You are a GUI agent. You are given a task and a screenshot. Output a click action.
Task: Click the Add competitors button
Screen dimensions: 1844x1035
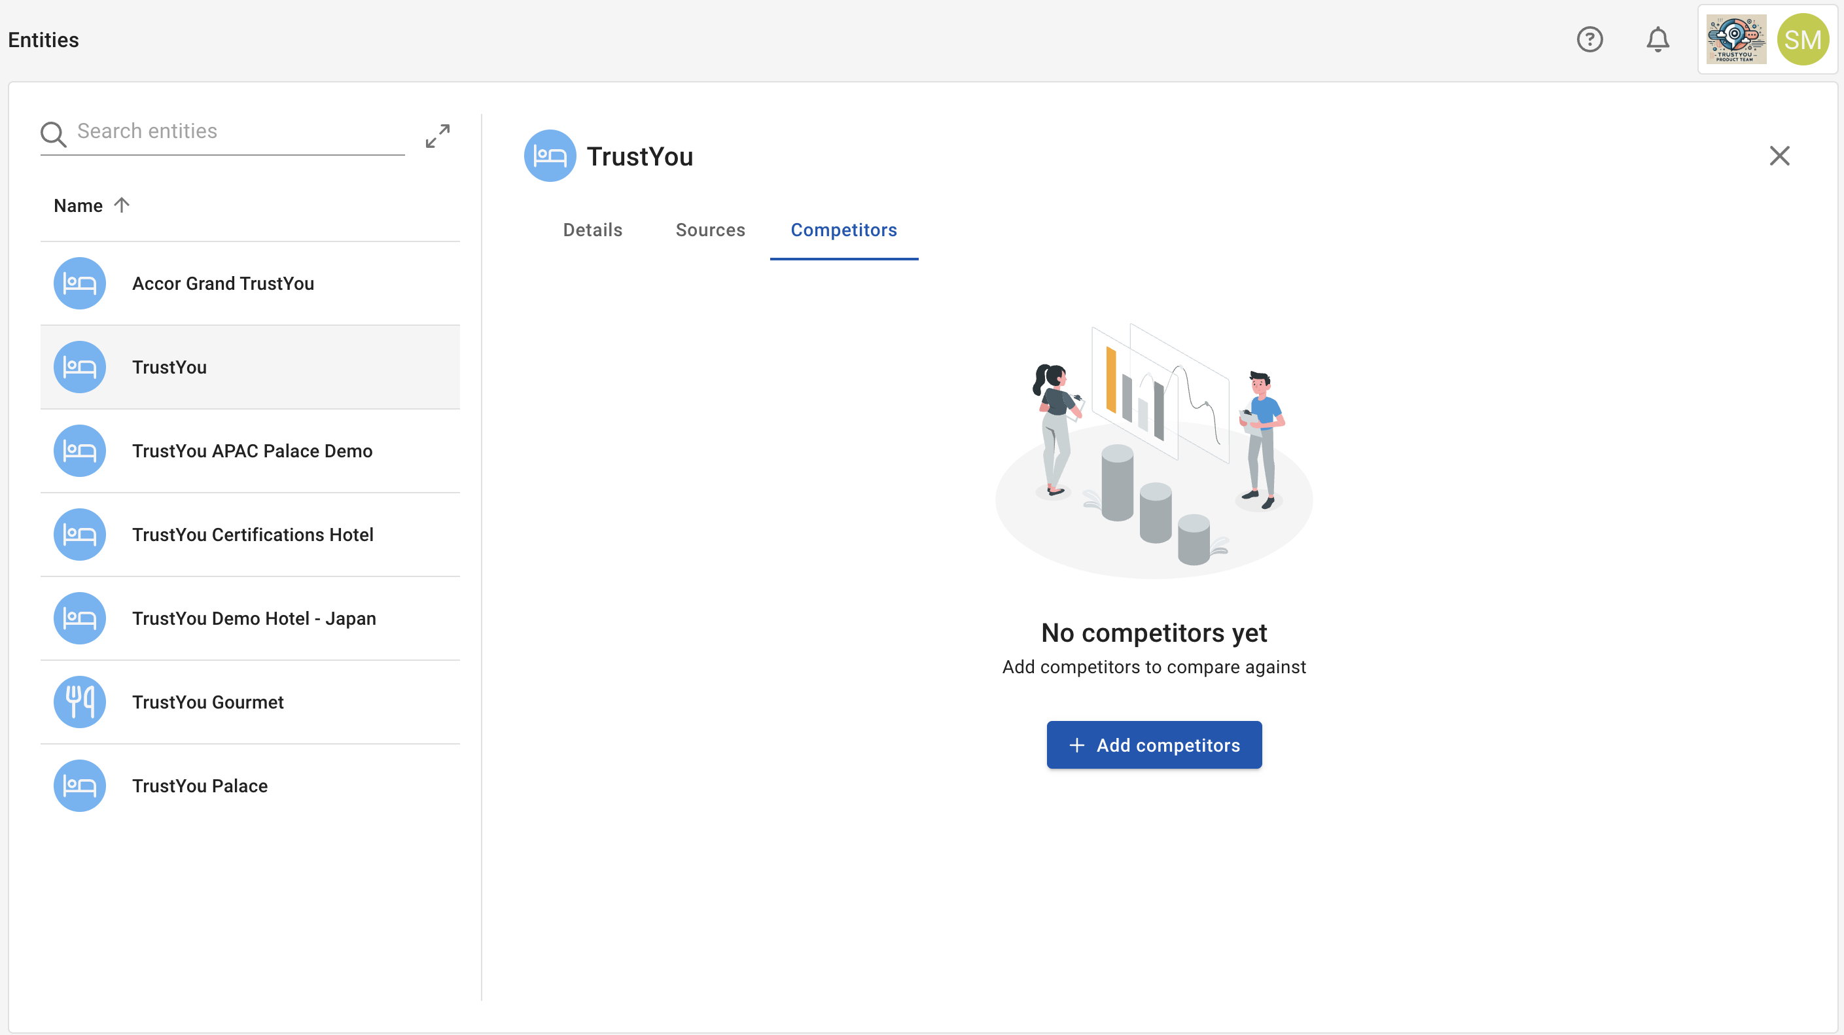[1154, 745]
